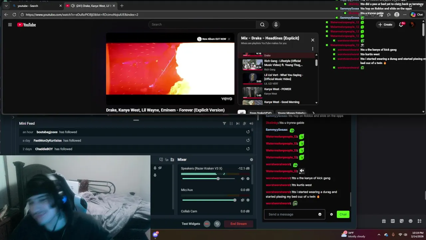Play Rich Gang - Lifestyle playlist video
The width and height of the screenshot is (426, 240).
tap(278, 65)
